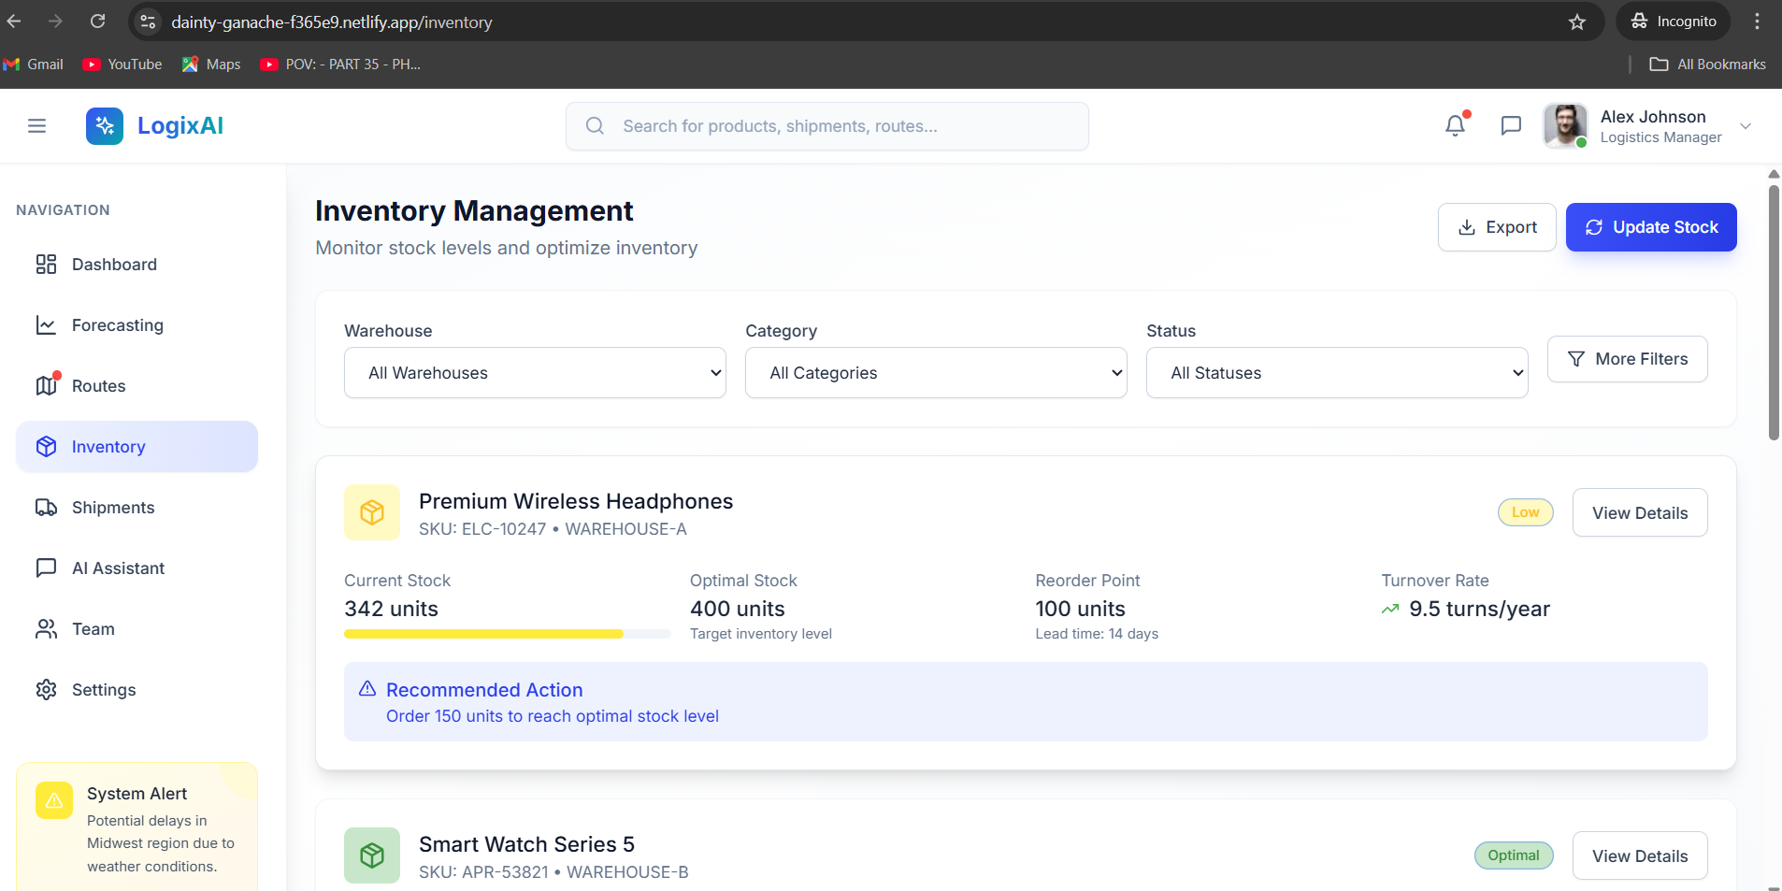This screenshot has width=1782, height=891.
Task: Click the Incognito indicator
Action: coord(1674,22)
